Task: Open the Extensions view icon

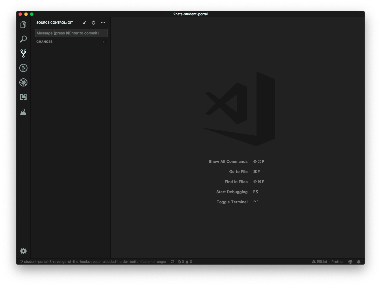Action: (23, 97)
